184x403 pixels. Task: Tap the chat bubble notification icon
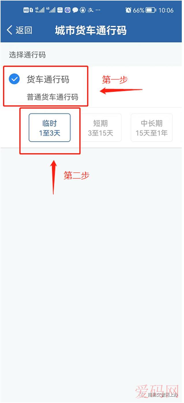75,10
